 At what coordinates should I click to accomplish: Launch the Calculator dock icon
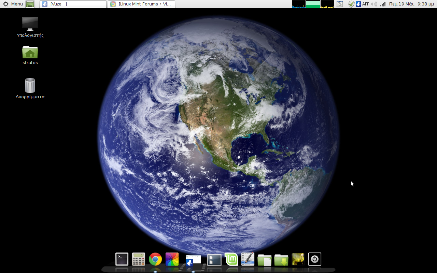(139, 259)
